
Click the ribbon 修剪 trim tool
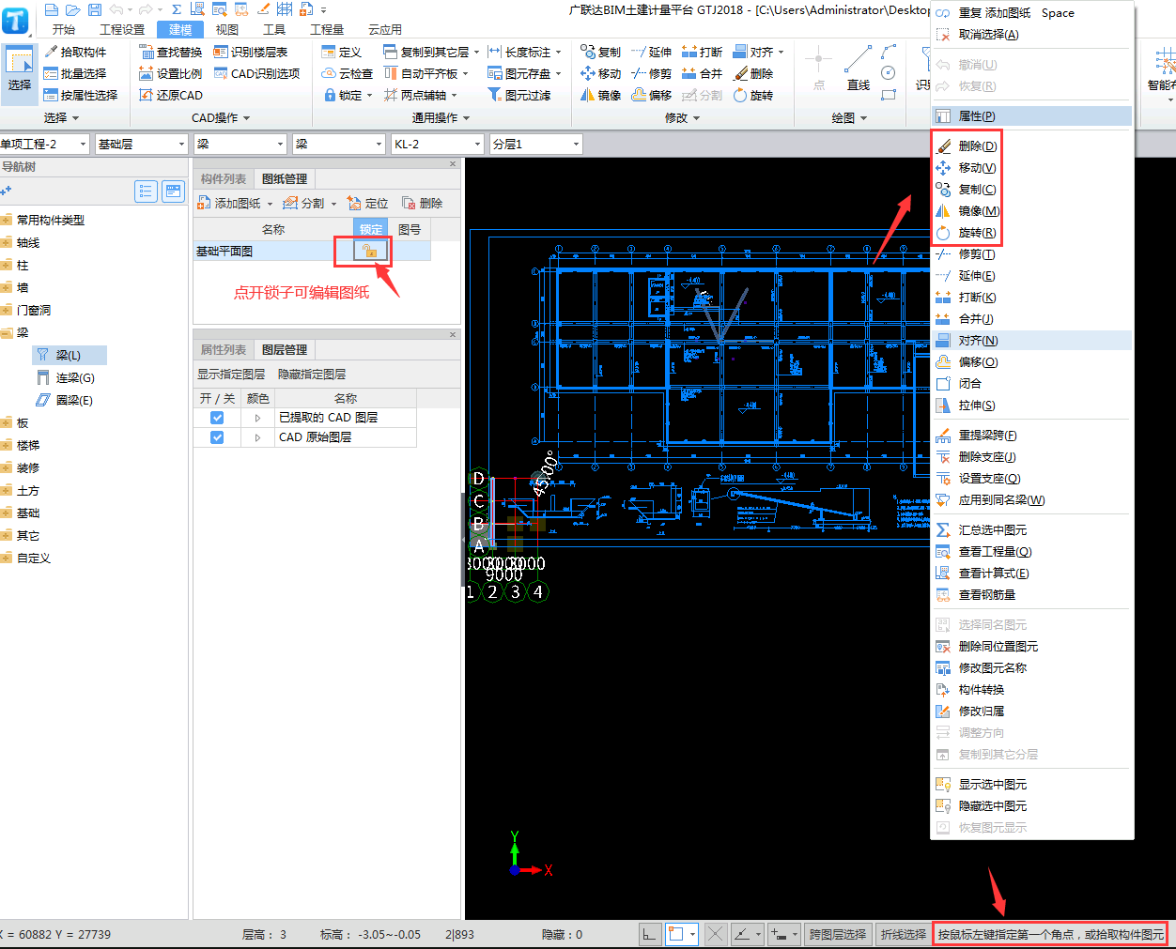coord(651,73)
